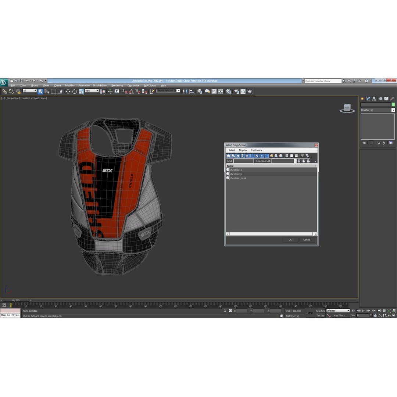Open the Display menu in Select From Scene
The image size is (397, 397).
pos(243,150)
